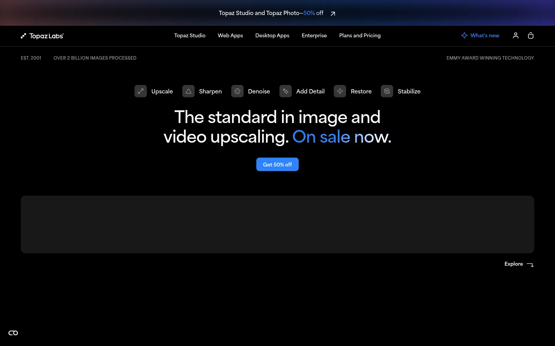
Task: Open the cookie preferences icon at bottom-left
Action: point(13,333)
